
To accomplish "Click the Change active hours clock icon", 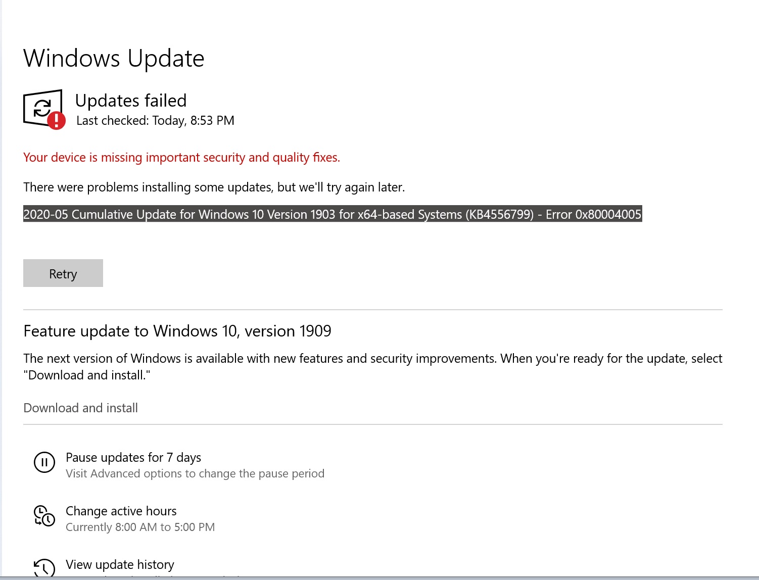I will tap(44, 516).
